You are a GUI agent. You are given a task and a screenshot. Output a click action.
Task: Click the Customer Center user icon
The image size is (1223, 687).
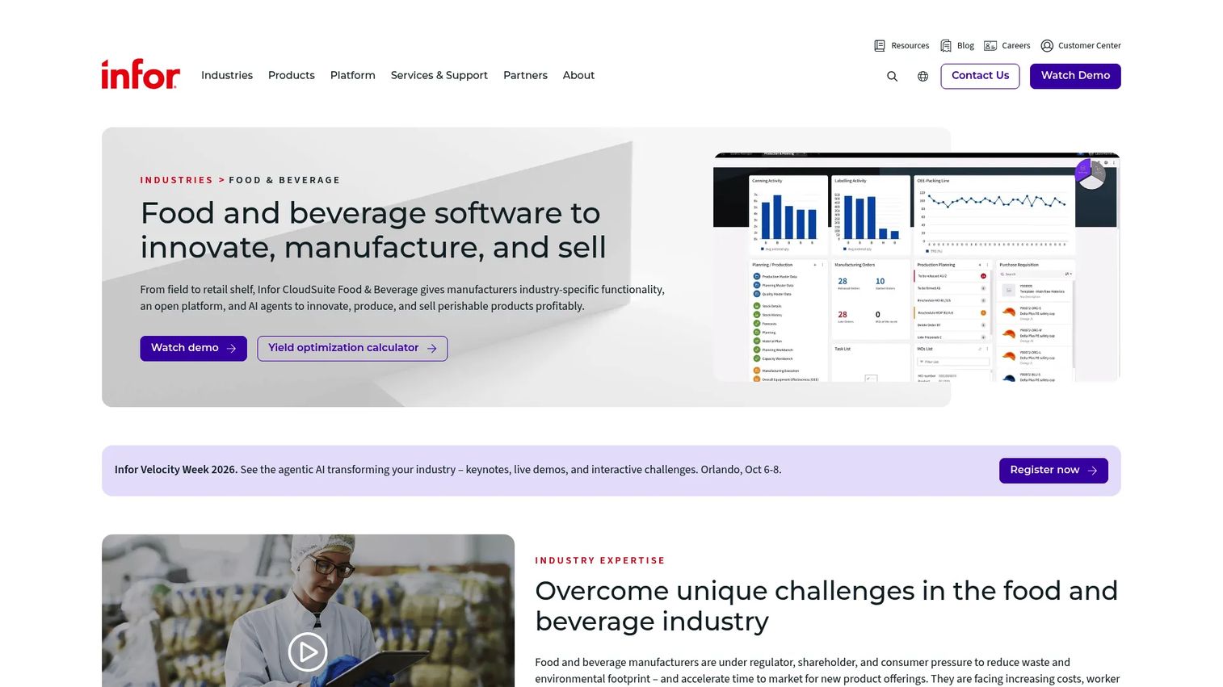[x=1047, y=45]
